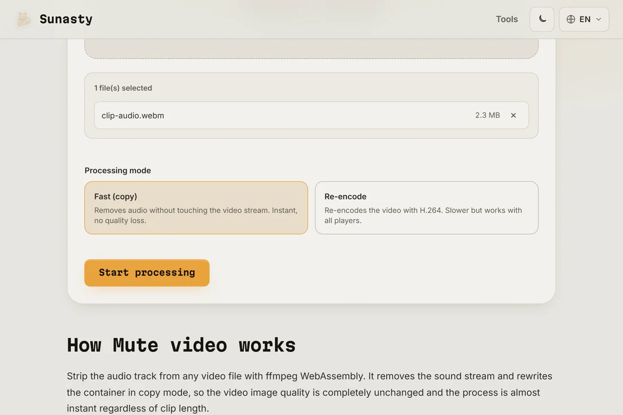Remove clip-audio.webm with the X icon
The width and height of the screenshot is (623, 415).
pos(513,115)
